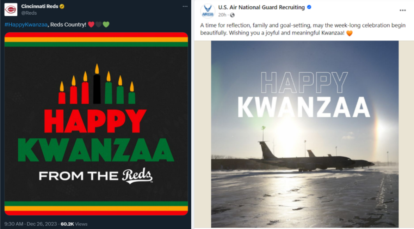The width and height of the screenshot is (414, 229).
Task: Visit U.S. Air National Guard Recruiting page name
Action: click(x=261, y=7)
